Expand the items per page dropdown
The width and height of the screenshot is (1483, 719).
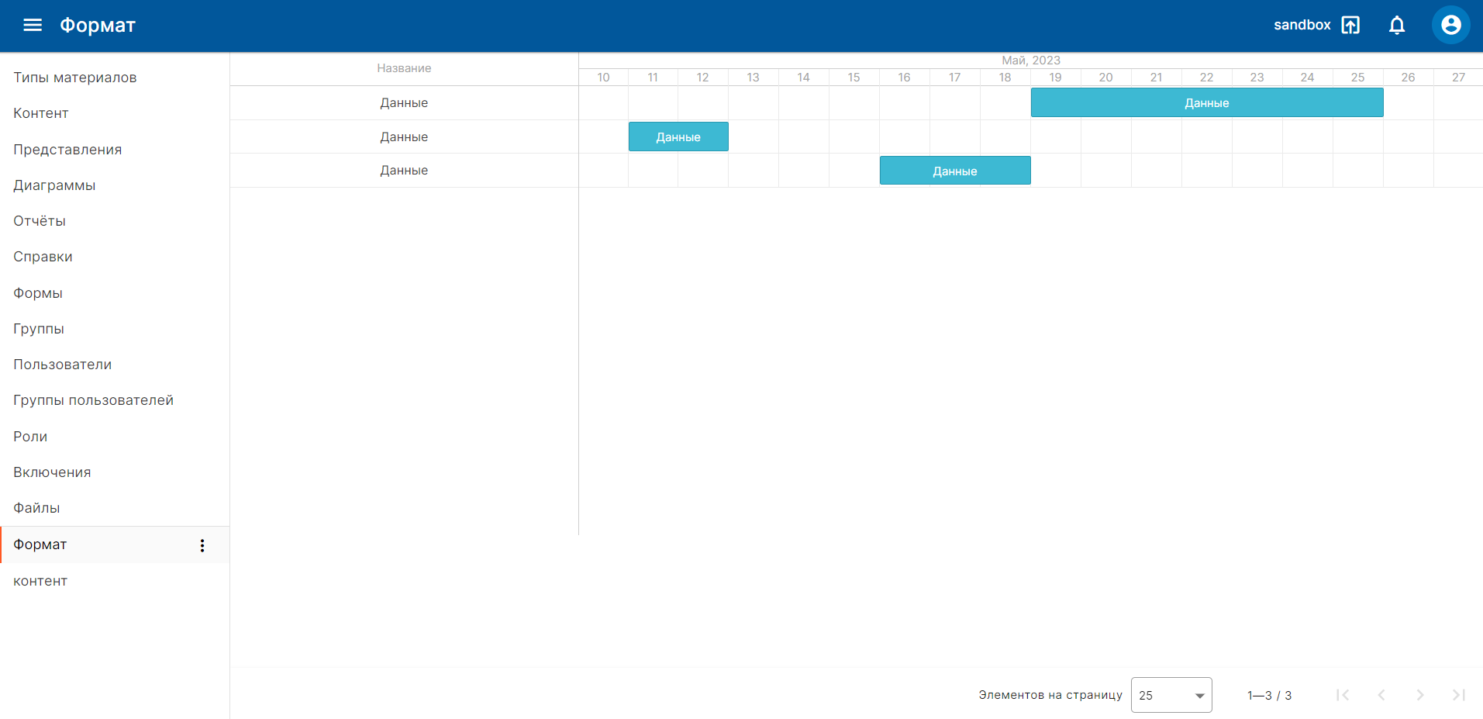(1171, 695)
